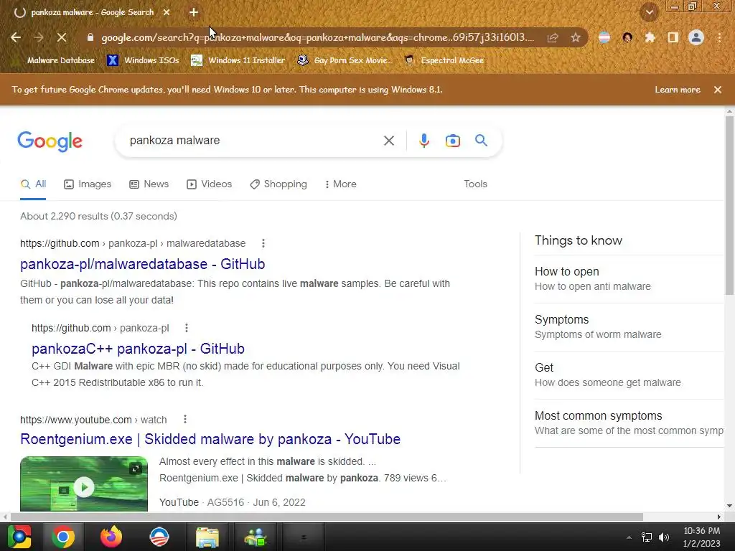Open the Extensions puzzle icon
Viewport: 735px width, 551px height.
(650, 37)
